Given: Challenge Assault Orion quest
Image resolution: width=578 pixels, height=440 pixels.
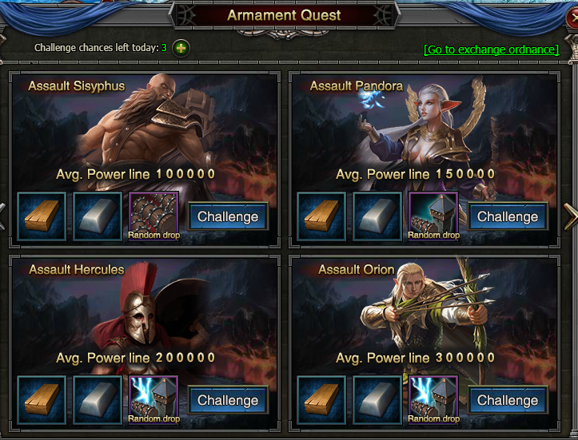Looking at the screenshot, I should pos(508,400).
